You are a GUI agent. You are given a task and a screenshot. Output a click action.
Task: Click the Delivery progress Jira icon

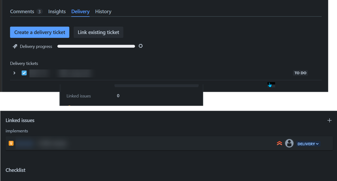15,46
